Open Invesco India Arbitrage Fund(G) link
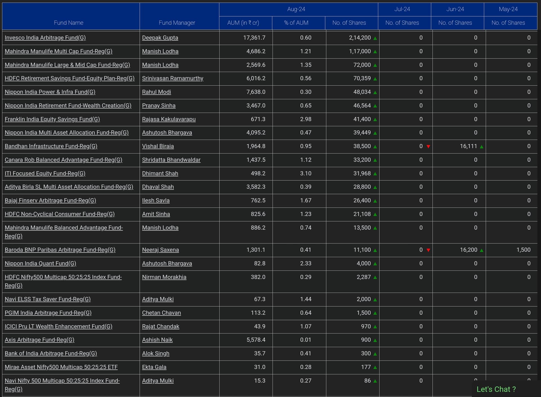This screenshot has width=541, height=397. click(x=45, y=38)
